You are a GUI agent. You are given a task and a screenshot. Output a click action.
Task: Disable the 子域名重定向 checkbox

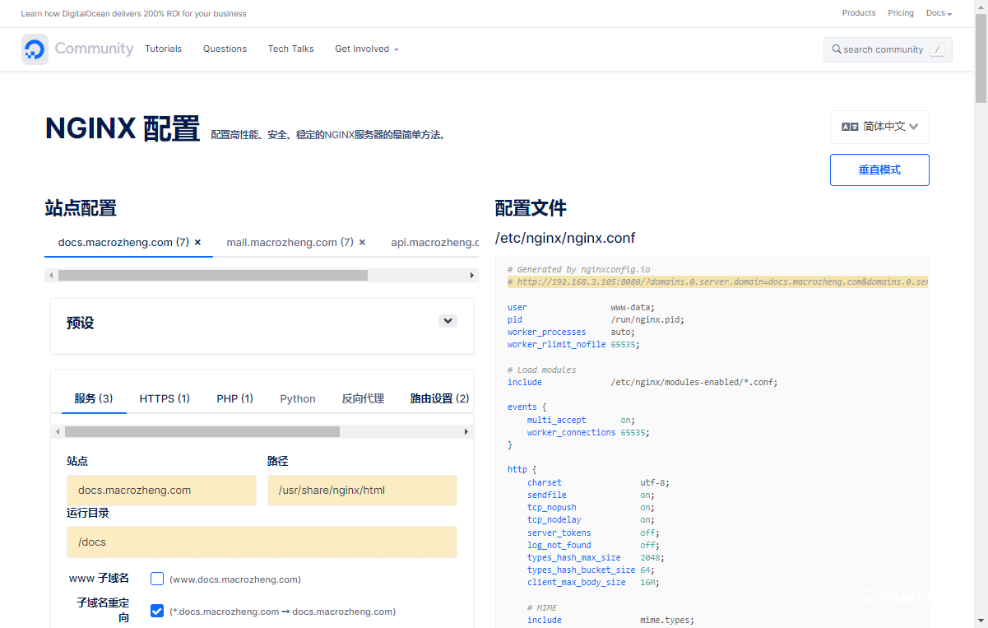click(x=156, y=611)
